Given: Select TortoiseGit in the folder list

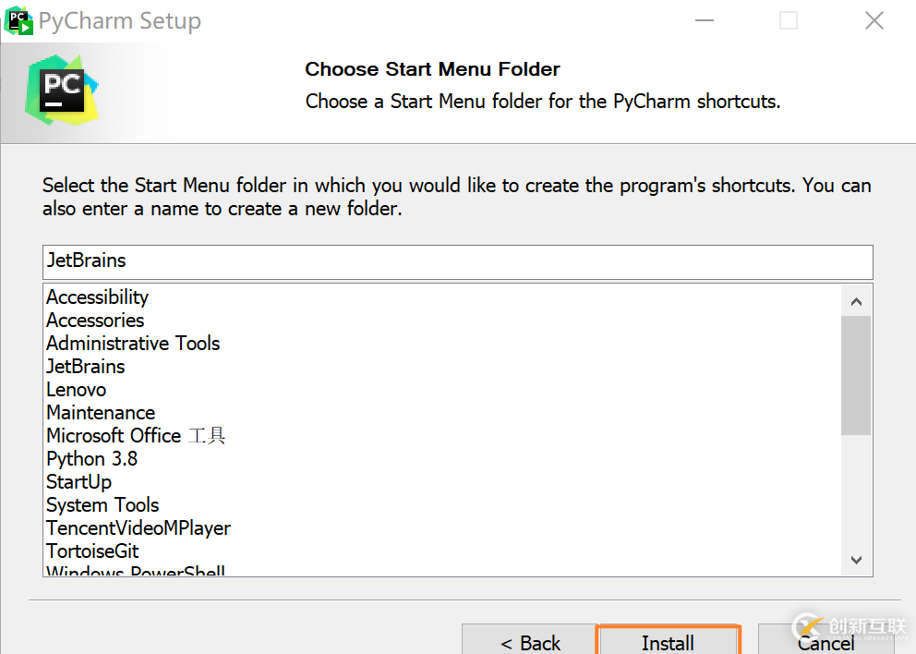Looking at the screenshot, I should pos(91,551).
